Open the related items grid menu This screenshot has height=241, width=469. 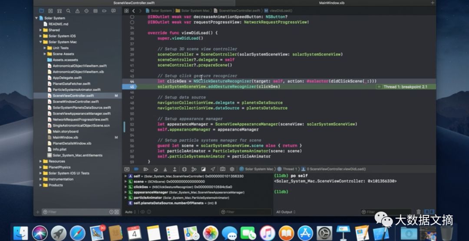coord(126,11)
